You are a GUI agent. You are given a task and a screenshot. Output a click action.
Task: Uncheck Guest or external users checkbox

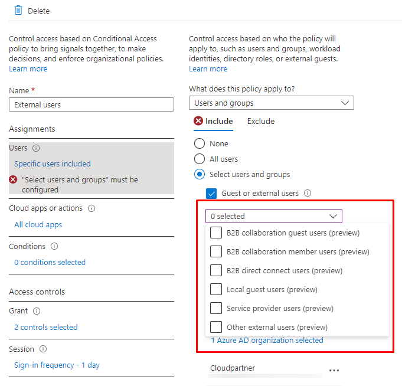pyautogui.click(x=211, y=193)
